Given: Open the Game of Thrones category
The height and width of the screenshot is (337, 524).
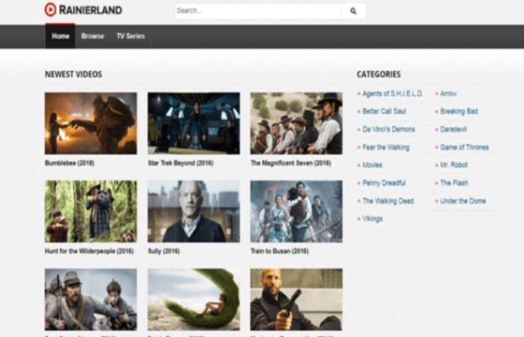Looking at the screenshot, I should (464, 147).
